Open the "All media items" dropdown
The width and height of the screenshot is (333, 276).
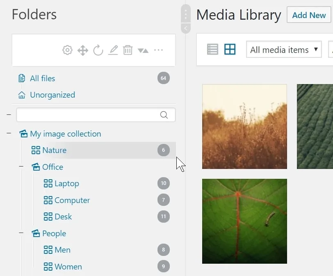tap(283, 50)
